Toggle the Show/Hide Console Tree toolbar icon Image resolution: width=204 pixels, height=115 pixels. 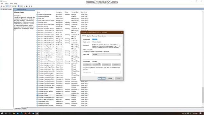coord(7,6)
